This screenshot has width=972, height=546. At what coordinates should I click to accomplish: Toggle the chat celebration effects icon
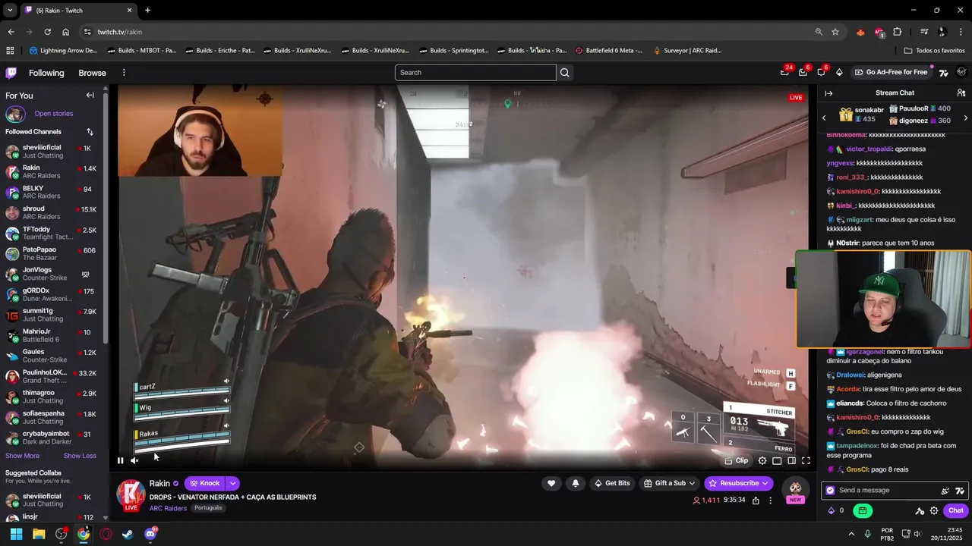click(945, 491)
